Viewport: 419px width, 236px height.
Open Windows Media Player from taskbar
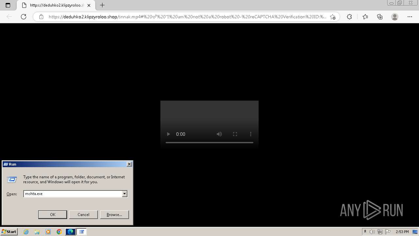click(48, 232)
